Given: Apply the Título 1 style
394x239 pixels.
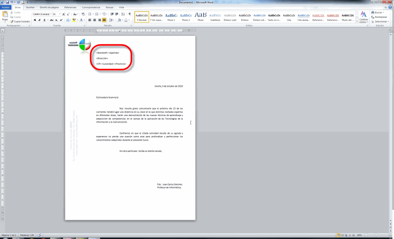Looking at the screenshot, I should tap(171, 17).
